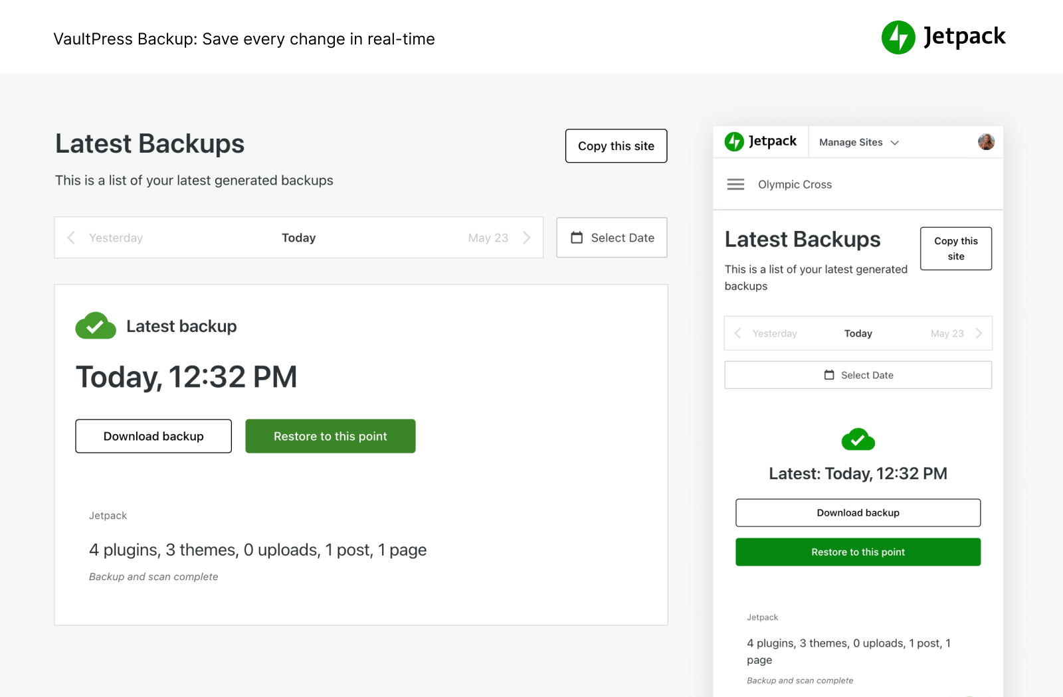The height and width of the screenshot is (697, 1063).
Task: Click the Jetpack logo in the mobile panel
Action: [x=761, y=141]
